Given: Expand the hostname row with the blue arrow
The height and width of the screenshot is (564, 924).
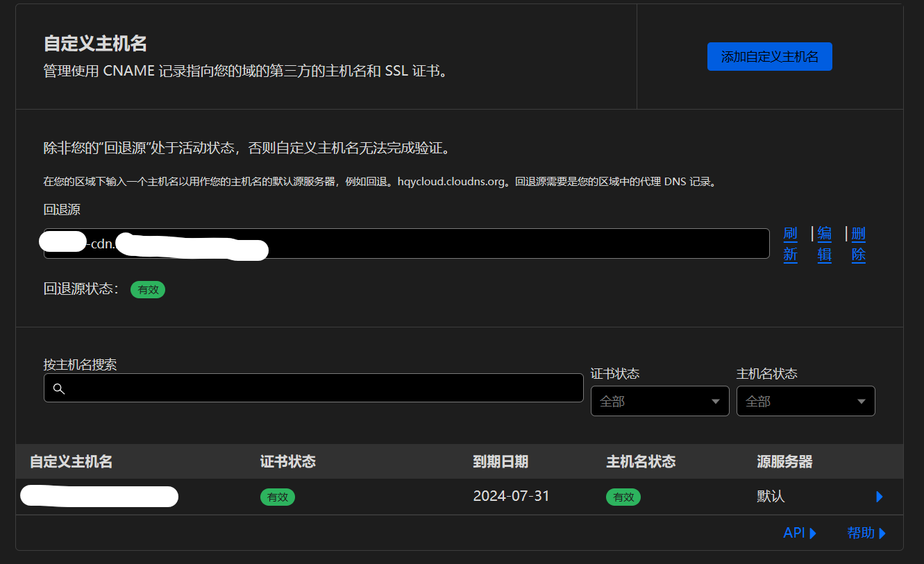Looking at the screenshot, I should click(x=880, y=497).
